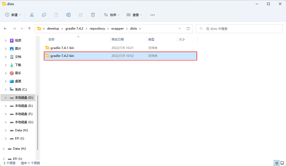Image resolution: width=286 pixels, height=166 pixels.
Task: Click the 桌面 desktop icon
Action: pos(12,81)
